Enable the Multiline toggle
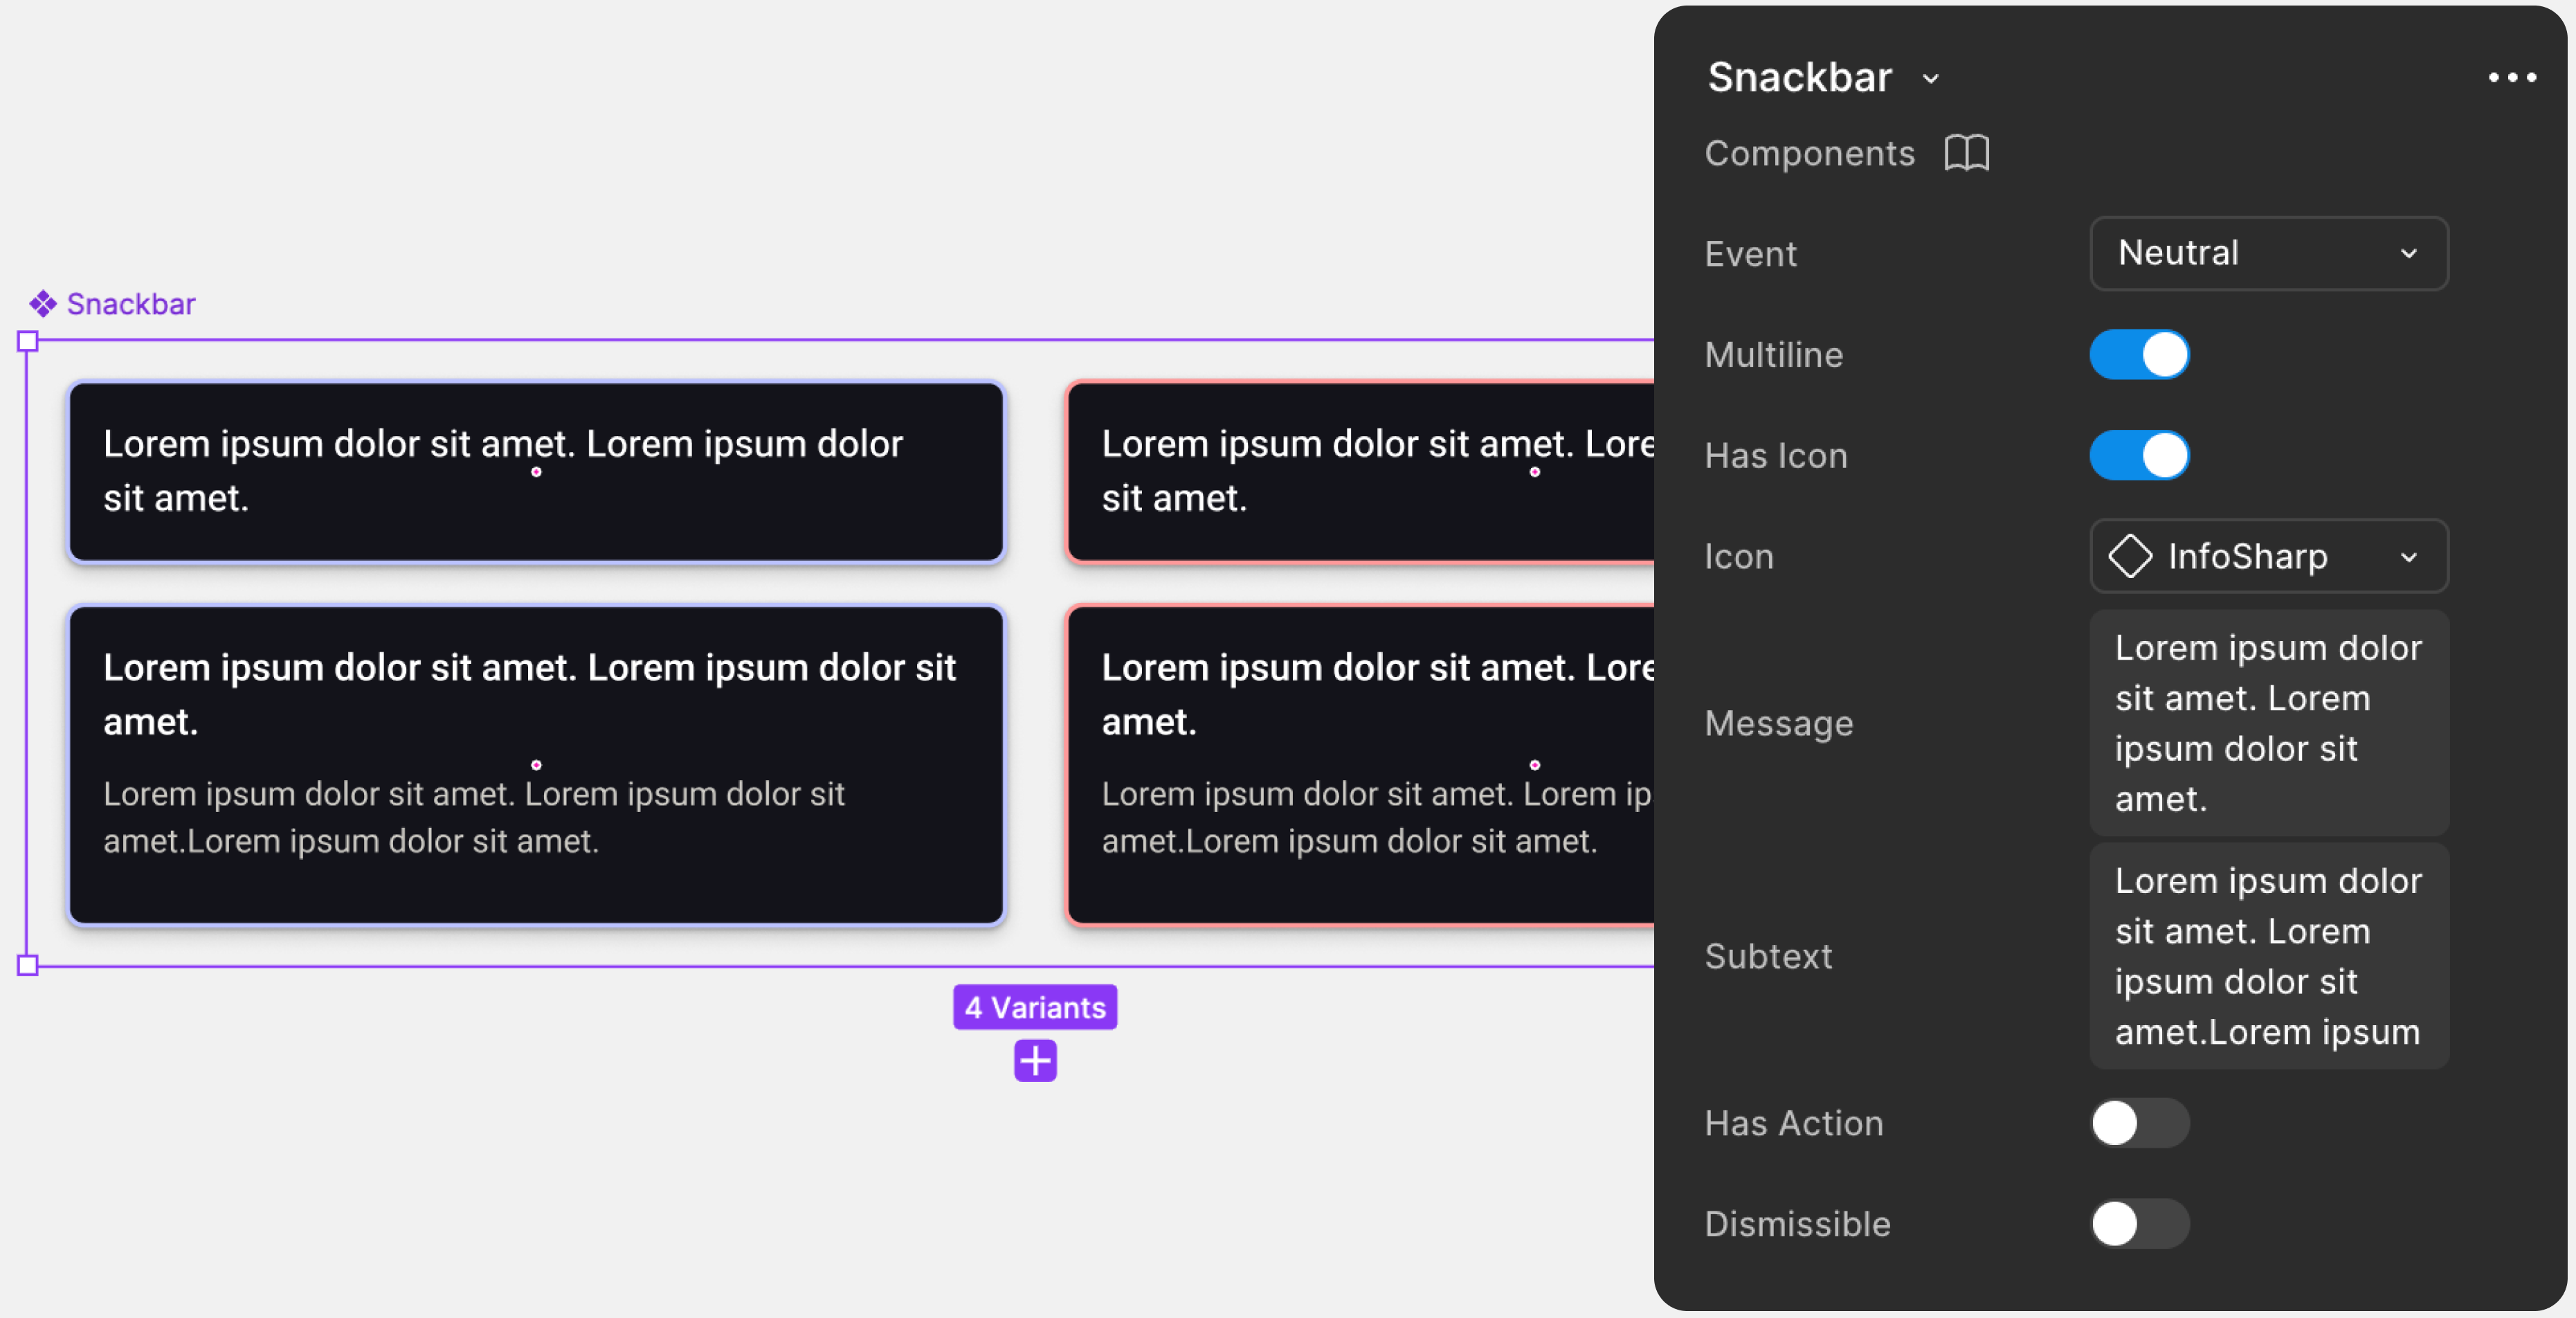The width and height of the screenshot is (2576, 1318). click(2139, 355)
